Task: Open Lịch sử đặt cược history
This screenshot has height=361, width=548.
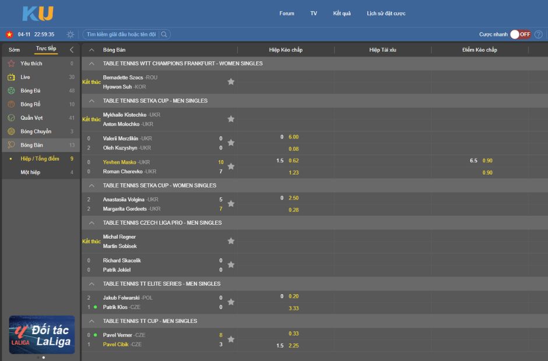Action: click(386, 13)
